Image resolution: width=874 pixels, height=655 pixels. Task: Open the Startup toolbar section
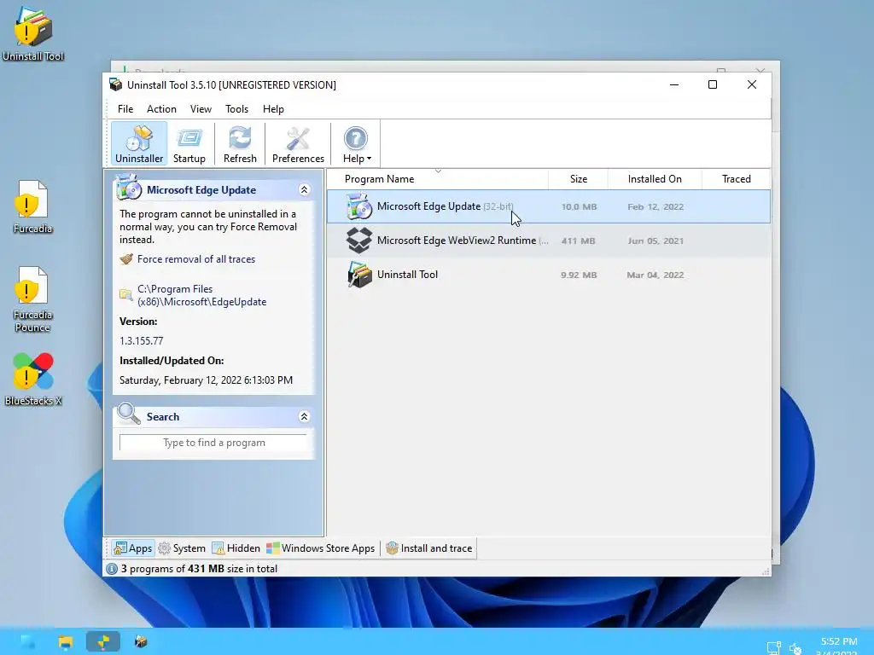pyautogui.click(x=189, y=144)
